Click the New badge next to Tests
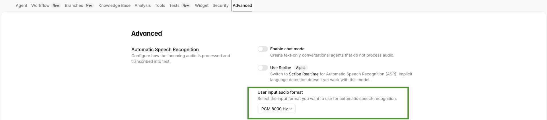This screenshot has height=120, width=547. click(x=186, y=5)
